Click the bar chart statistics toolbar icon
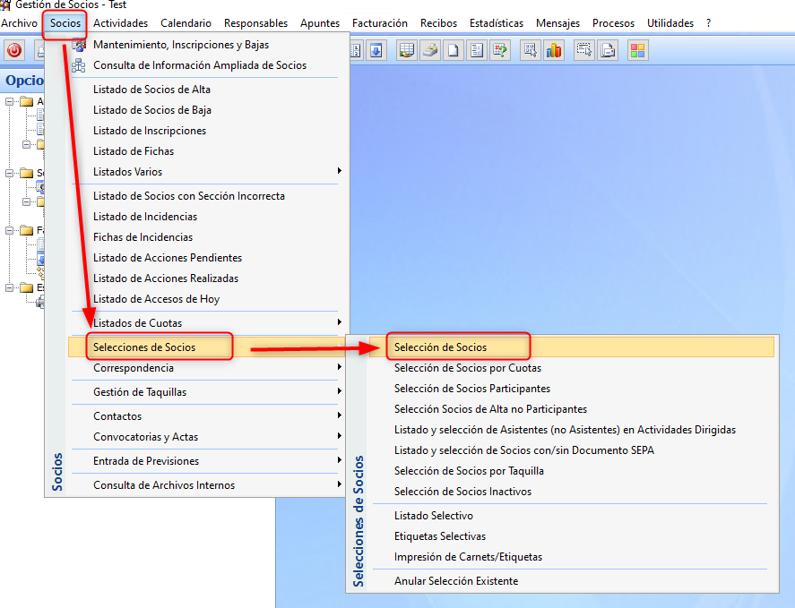 click(x=554, y=50)
